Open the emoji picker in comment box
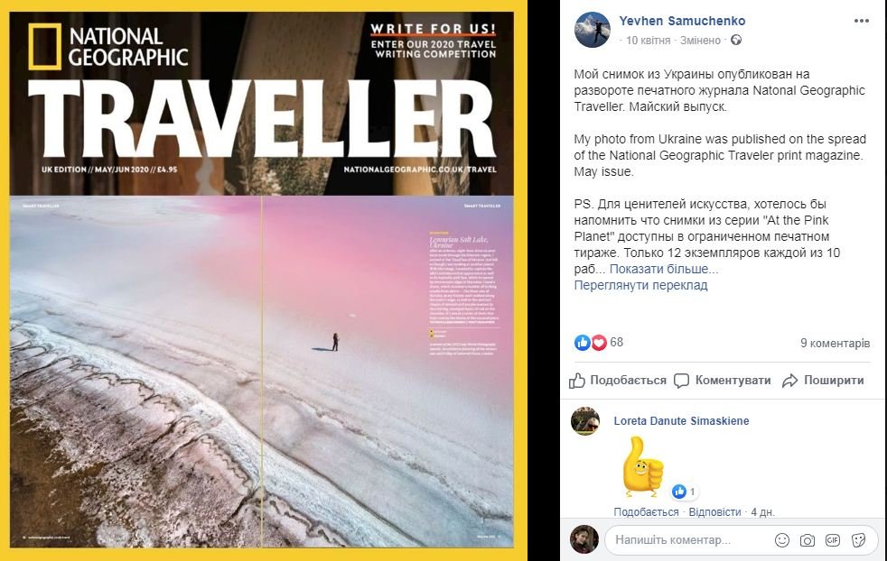The height and width of the screenshot is (561, 887). click(x=782, y=540)
